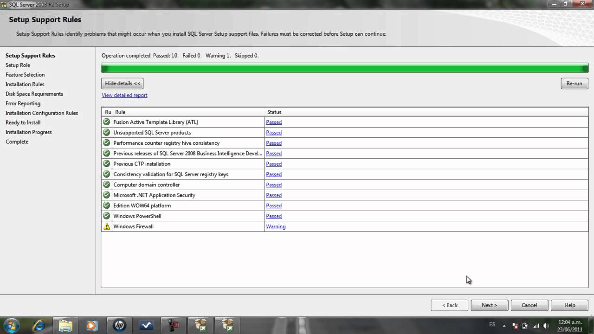Click the Next button
594x334 pixels.
489,305
